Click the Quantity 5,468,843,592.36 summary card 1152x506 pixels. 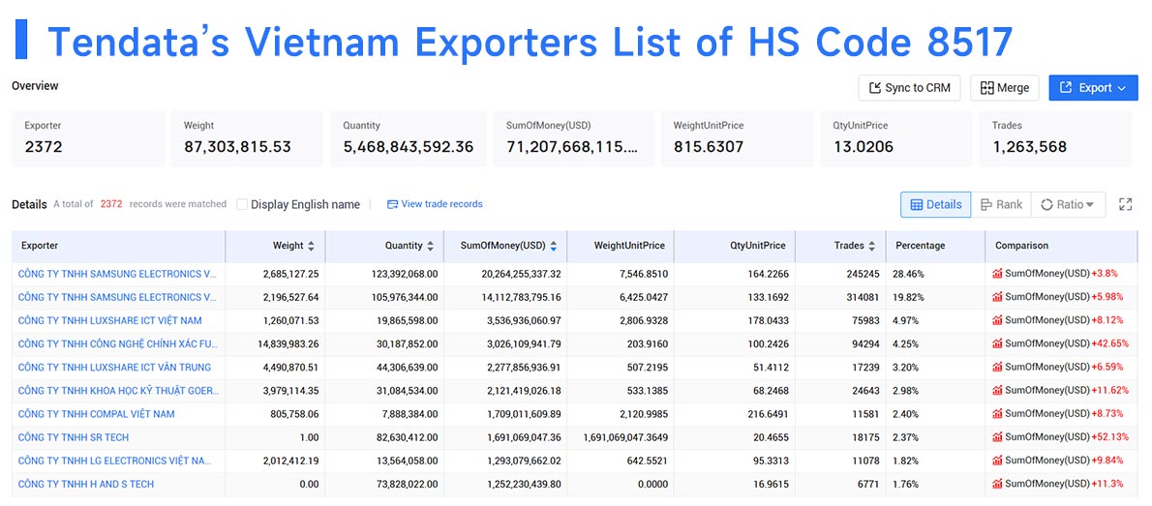click(x=409, y=138)
